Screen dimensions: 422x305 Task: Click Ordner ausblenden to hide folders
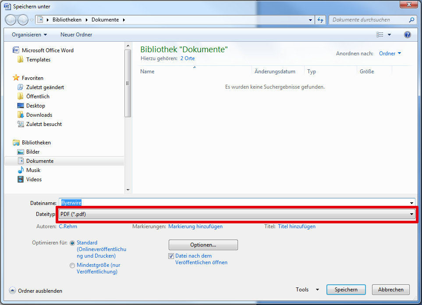tap(36, 291)
